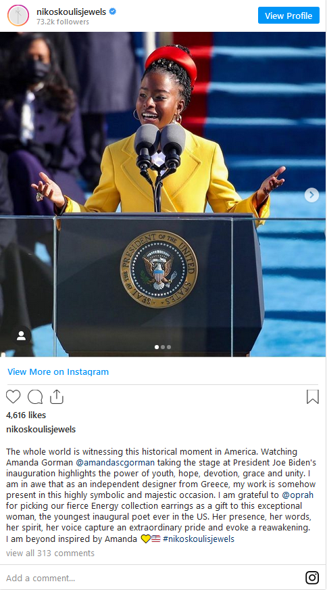Expand view all 313 comments
This screenshot has height=590, width=327.
(x=50, y=553)
